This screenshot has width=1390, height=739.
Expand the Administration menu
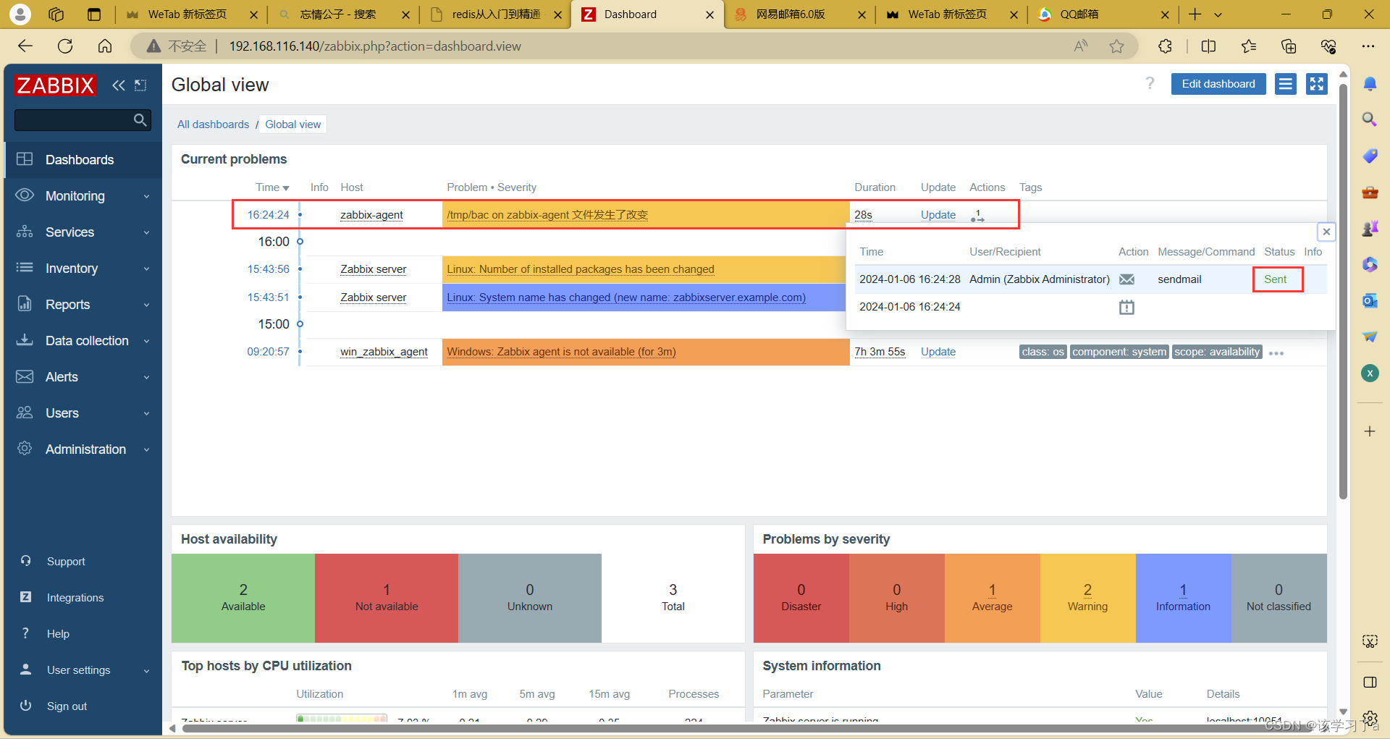(x=83, y=449)
